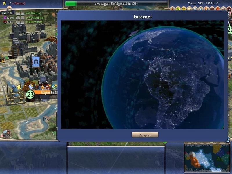
Task: Decrease the science rate with minus button
Action: [23, 13]
